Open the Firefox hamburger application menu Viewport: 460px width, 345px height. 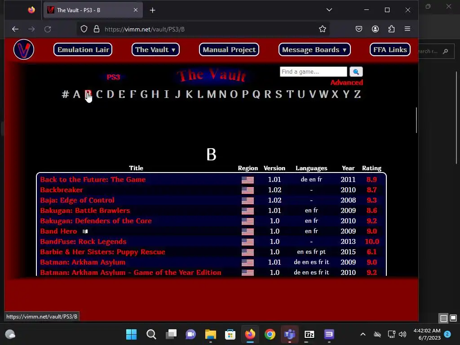coord(407,29)
